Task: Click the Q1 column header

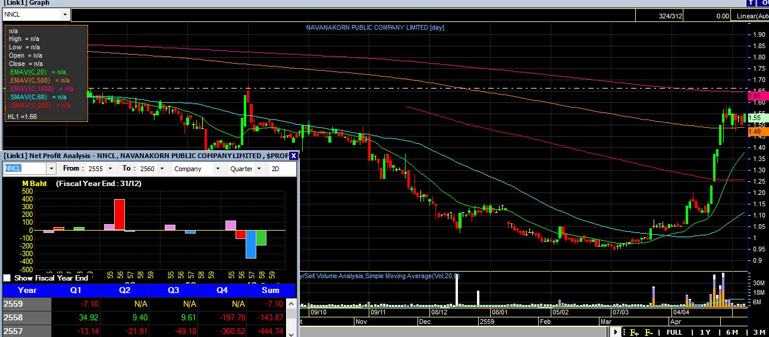Action: tap(76, 291)
